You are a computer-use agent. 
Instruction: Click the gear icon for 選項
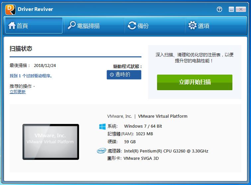coord(193,25)
